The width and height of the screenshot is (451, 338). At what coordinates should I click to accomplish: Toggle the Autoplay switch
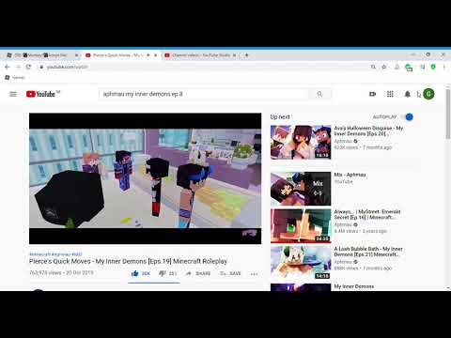tap(407, 116)
